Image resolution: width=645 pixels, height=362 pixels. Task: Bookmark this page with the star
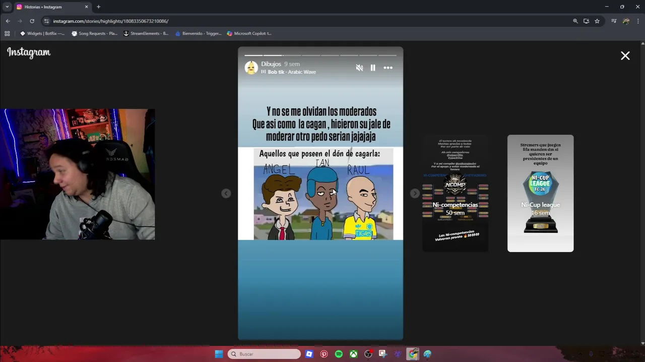point(597,21)
